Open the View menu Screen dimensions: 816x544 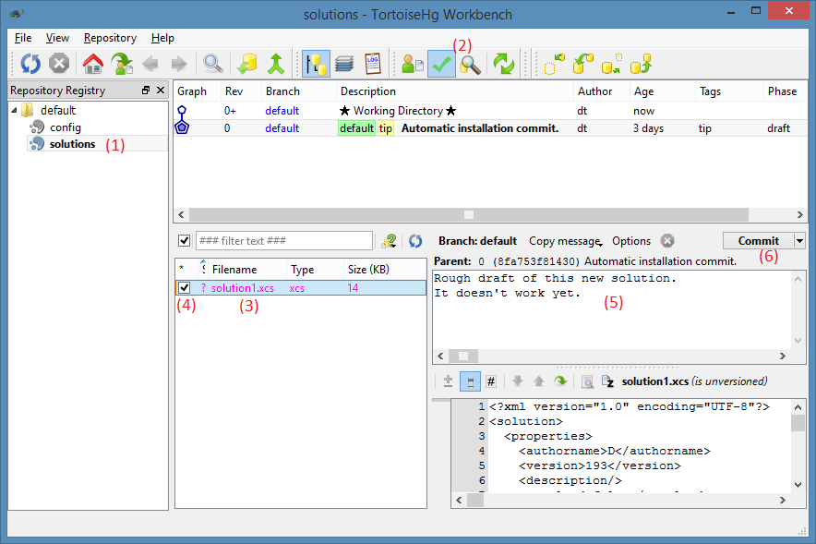tap(57, 38)
